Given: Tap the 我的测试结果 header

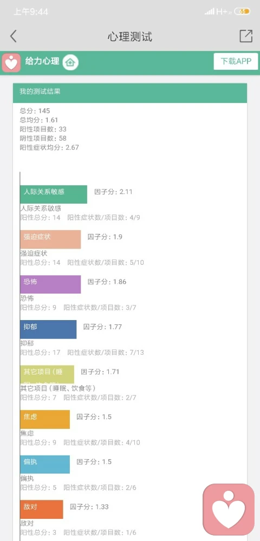Looking at the screenshot, I should click(130, 93).
